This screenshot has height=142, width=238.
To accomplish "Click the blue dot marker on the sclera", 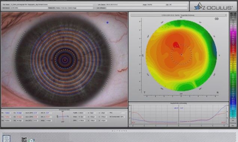I will click(x=107, y=22).
